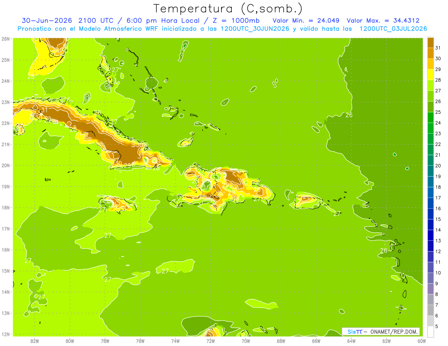Viewport: 448px width, 346px height.
Task: Click the teal swatch between 19 and 20
Action: coord(430,171)
